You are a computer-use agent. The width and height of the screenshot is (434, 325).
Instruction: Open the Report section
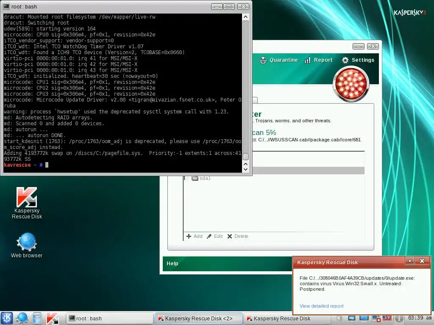318,60
